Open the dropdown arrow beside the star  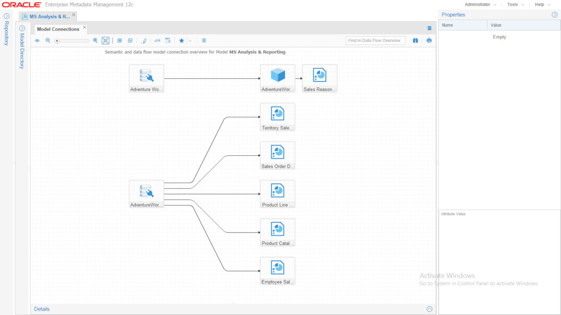click(x=190, y=40)
